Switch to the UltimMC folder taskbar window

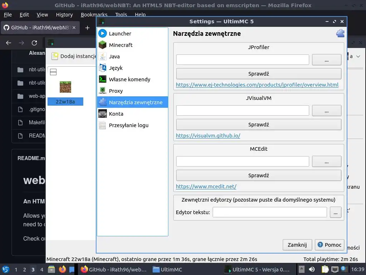pyautogui.click(x=167, y=269)
